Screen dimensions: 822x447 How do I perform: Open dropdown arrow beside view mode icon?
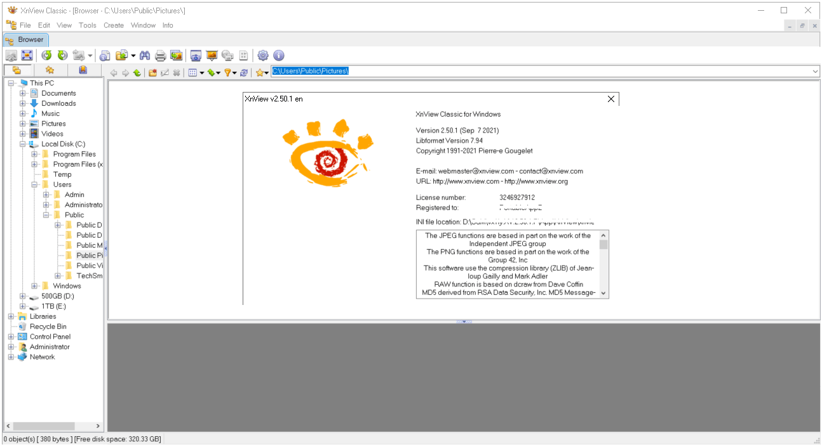click(x=201, y=72)
